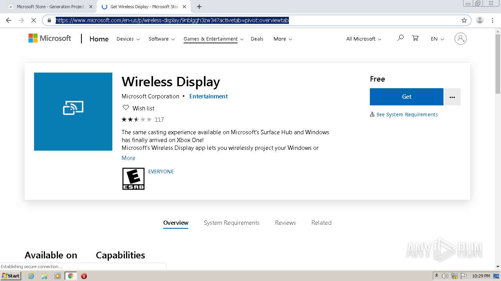Expand the More navigation menu
Viewport: 501px width, 281px height.
283,39
